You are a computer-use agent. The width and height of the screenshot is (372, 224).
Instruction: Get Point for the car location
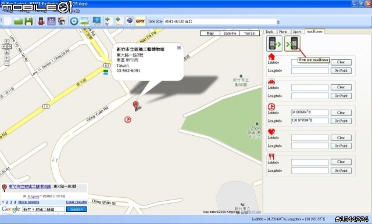point(341,96)
